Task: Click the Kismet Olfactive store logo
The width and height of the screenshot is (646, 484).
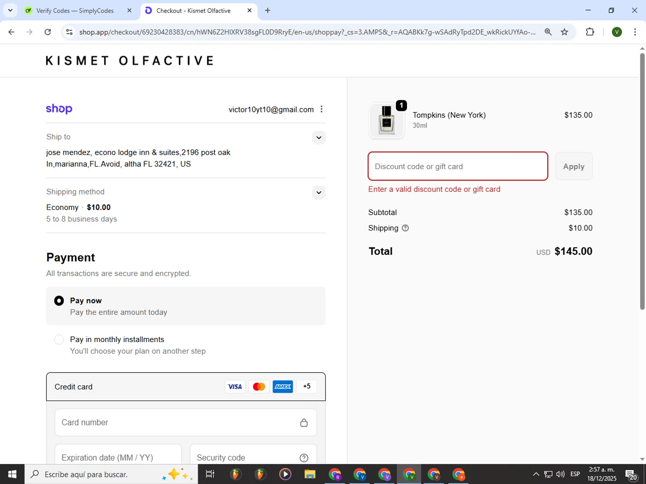Action: (130, 61)
